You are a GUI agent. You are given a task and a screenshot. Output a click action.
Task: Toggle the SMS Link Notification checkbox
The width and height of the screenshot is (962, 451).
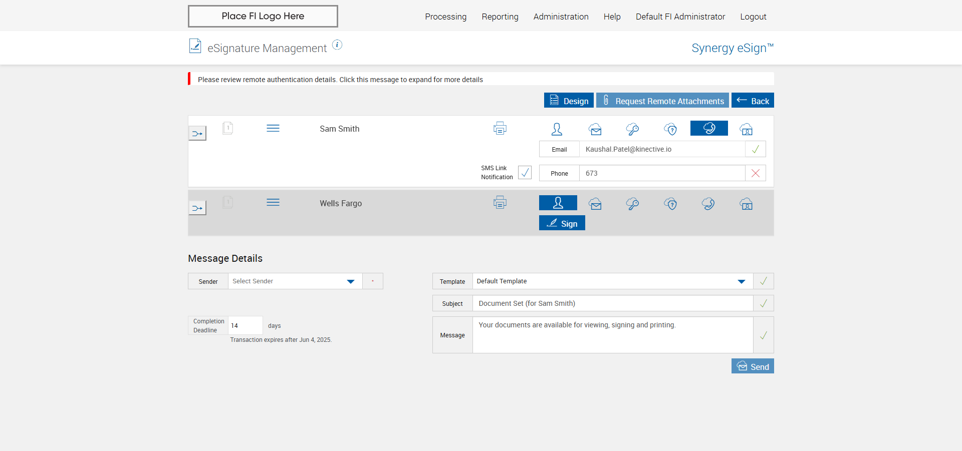525,172
